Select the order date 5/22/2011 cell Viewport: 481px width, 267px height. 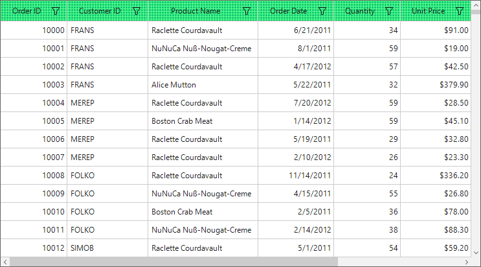click(296, 84)
